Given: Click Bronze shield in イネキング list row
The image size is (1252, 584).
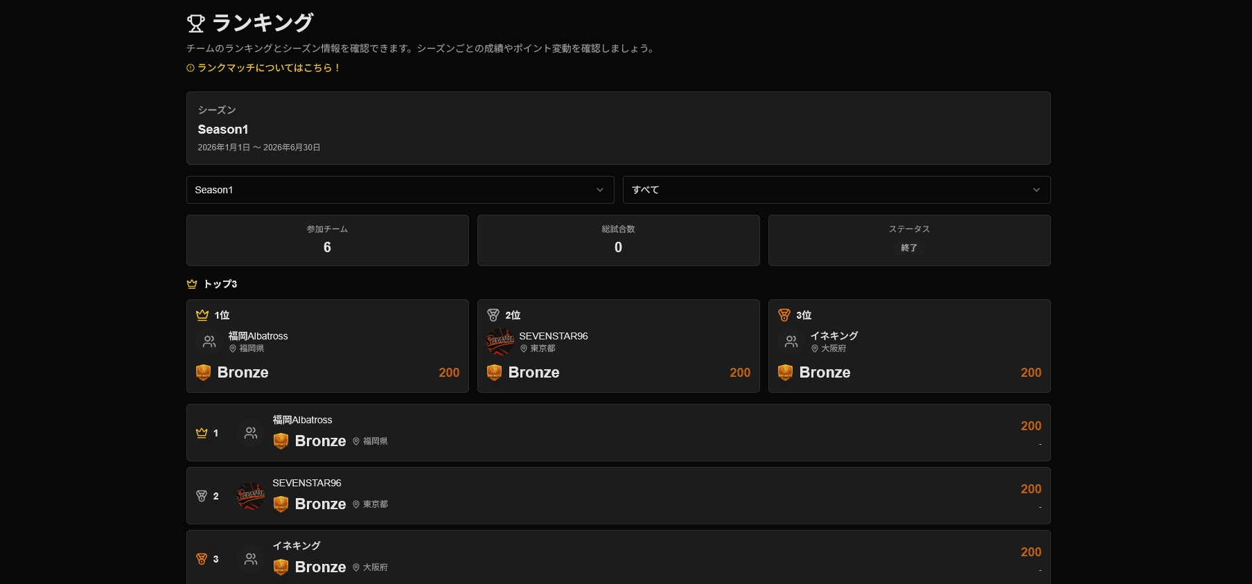Looking at the screenshot, I should (281, 567).
